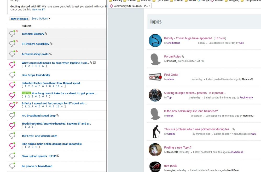Click the paperclip icon next to BT Infinity Availability
Image resolution: width=261 pixels, height=172 pixels.
point(51,44)
